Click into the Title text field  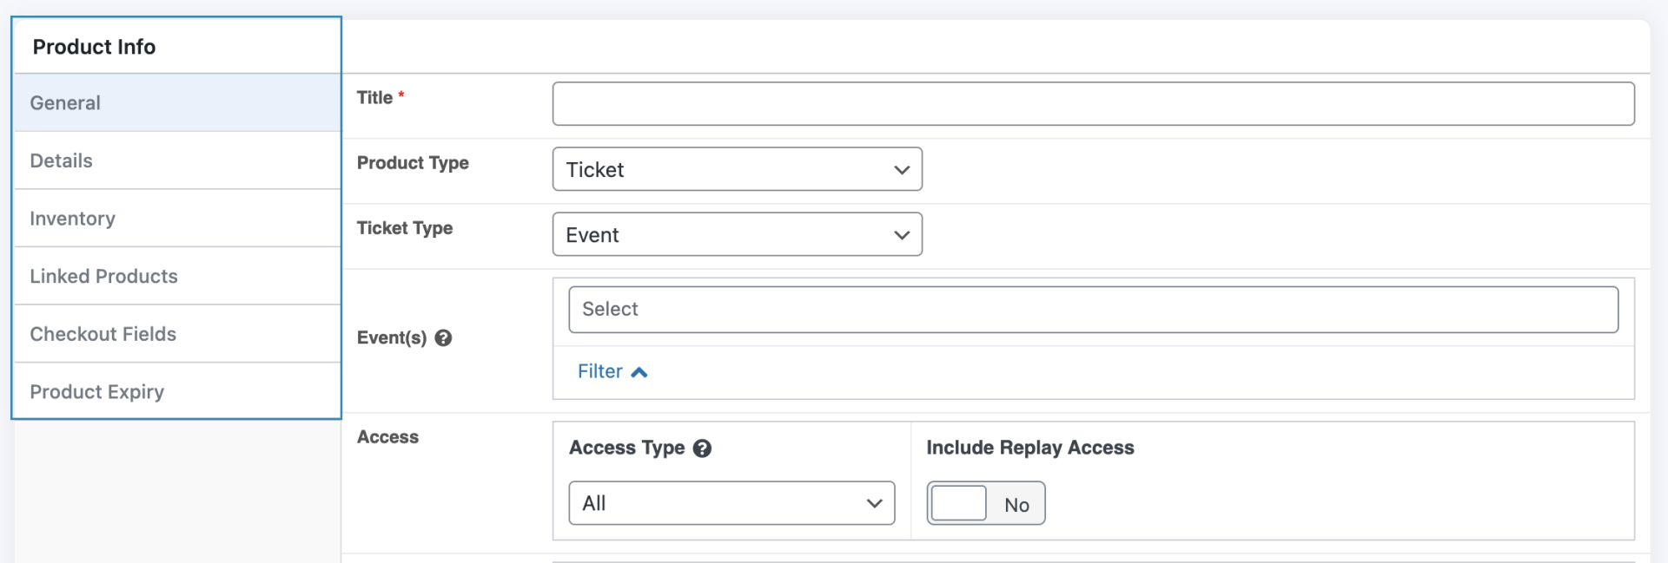[1093, 104]
